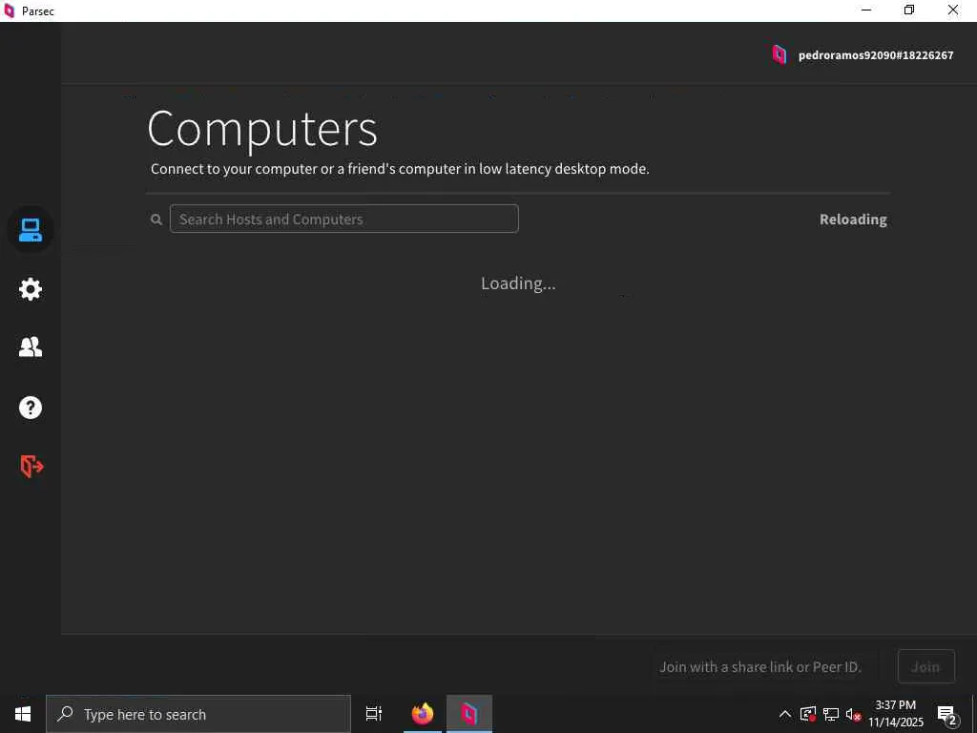
Task: Click the Parsec taskbar icon
Action: 469,714
